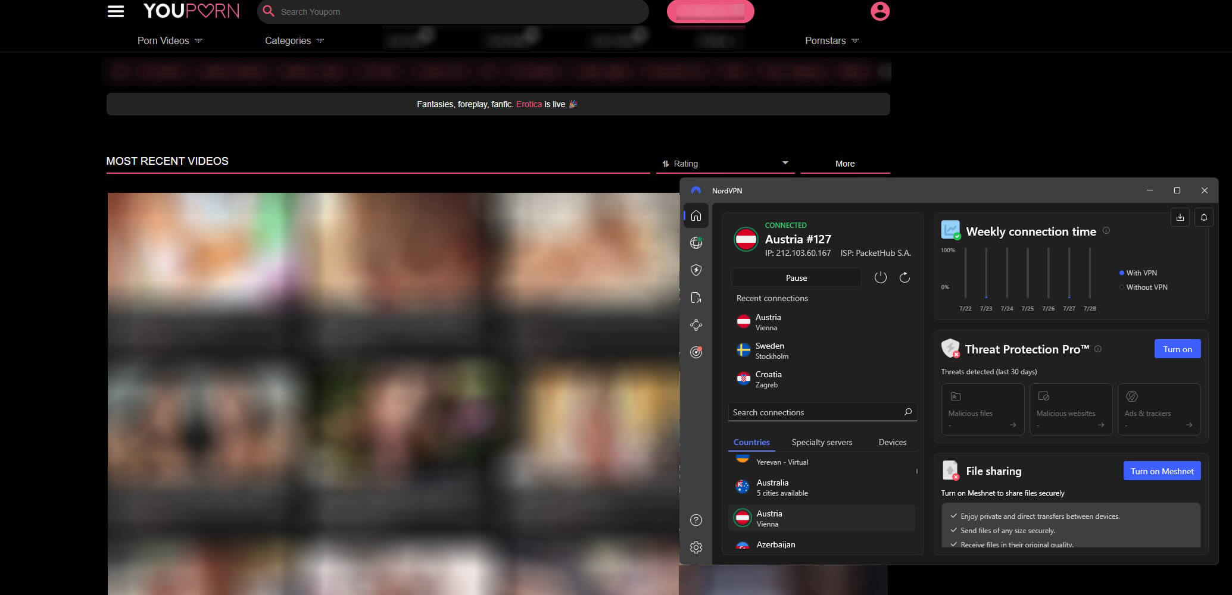
Task: Open the shield Threat Protection sidebar icon
Action: coord(695,270)
